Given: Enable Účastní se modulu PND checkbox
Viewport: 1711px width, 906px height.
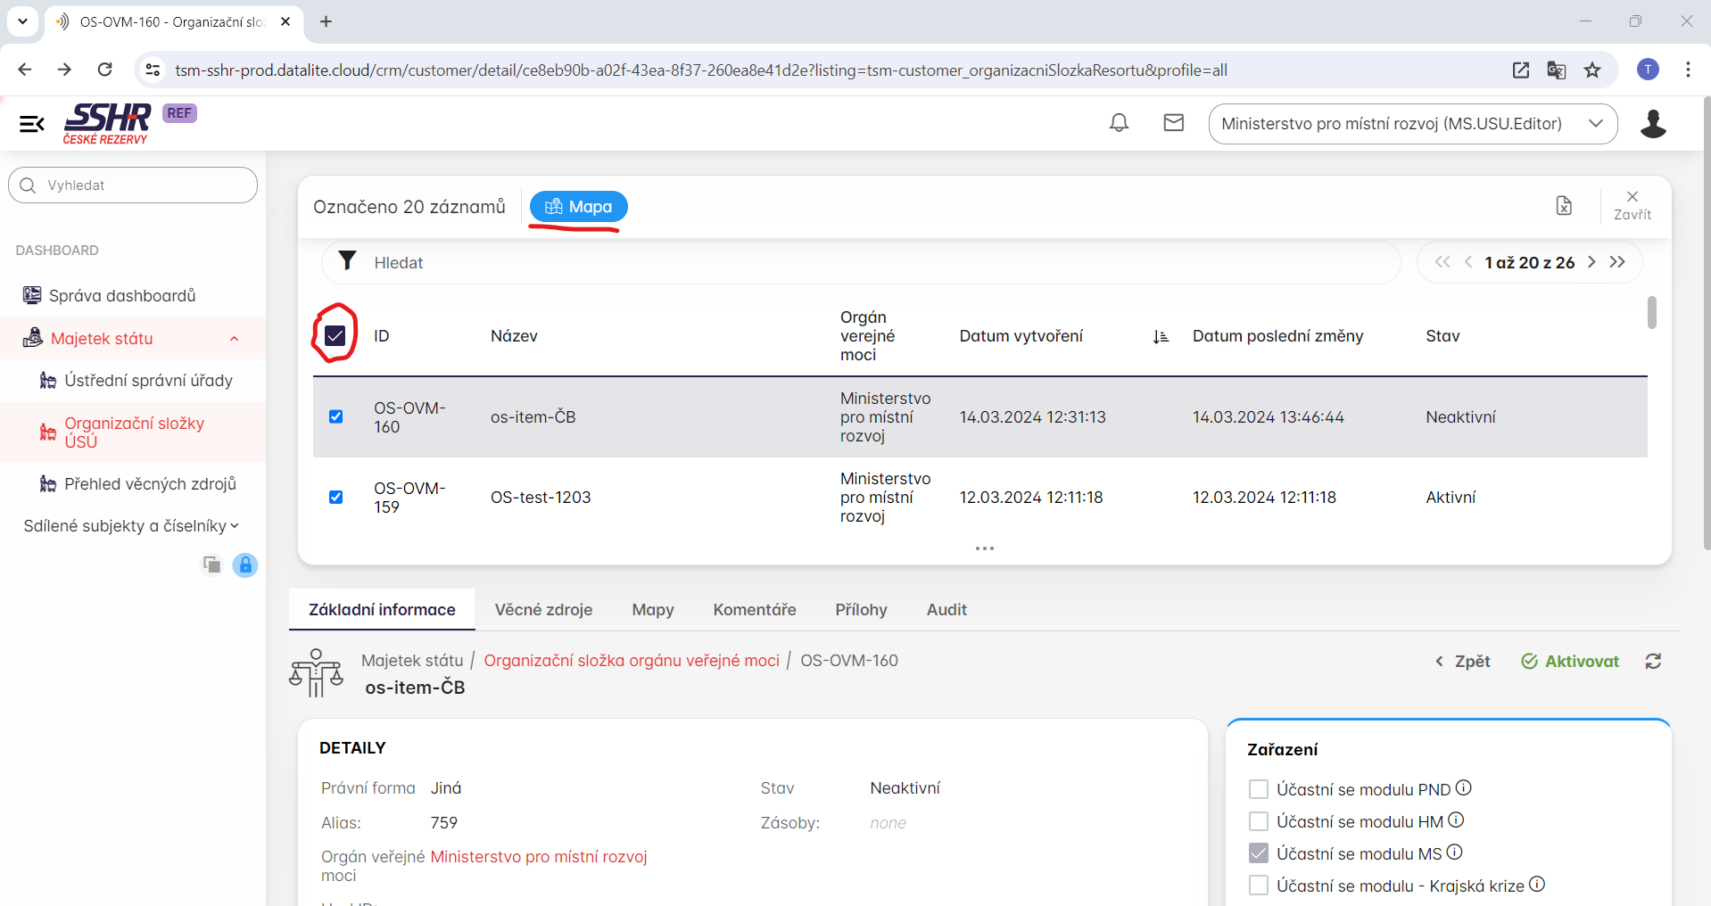Looking at the screenshot, I should tap(1258, 789).
